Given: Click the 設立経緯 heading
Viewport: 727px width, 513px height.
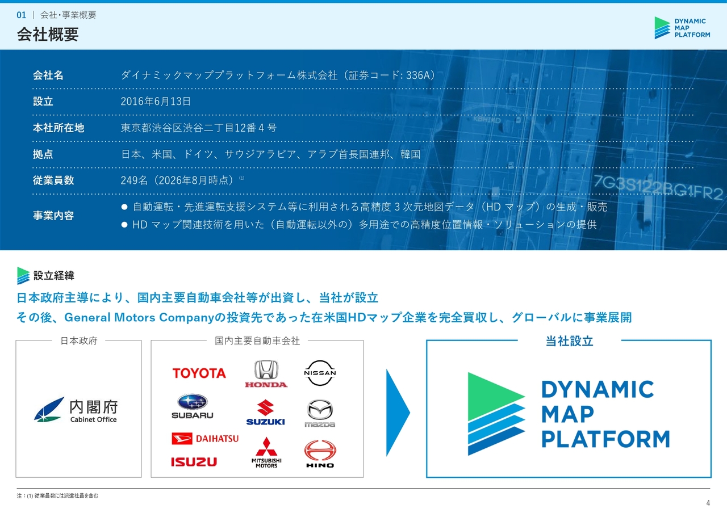Looking at the screenshot, I should coord(54,276).
